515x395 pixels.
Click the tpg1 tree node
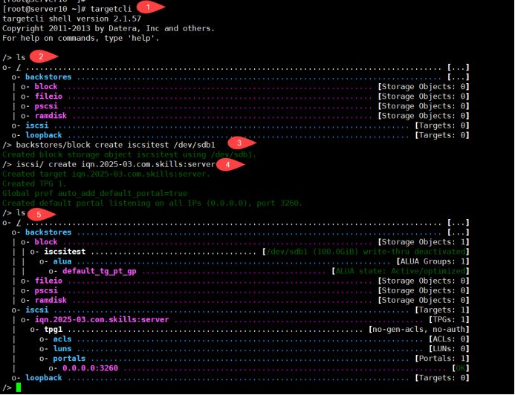(x=53, y=329)
